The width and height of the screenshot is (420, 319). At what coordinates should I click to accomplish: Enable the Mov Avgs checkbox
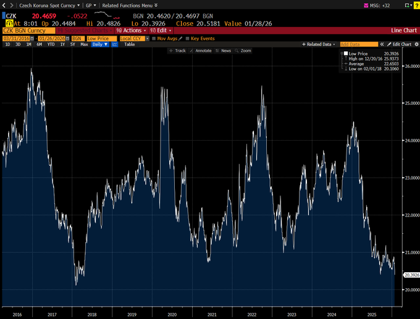(x=154, y=38)
